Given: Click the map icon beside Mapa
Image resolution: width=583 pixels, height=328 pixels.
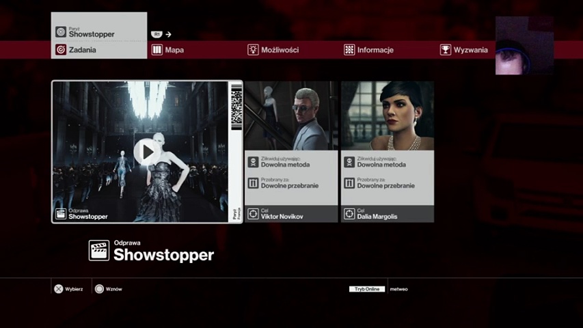Looking at the screenshot, I should (x=157, y=50).
